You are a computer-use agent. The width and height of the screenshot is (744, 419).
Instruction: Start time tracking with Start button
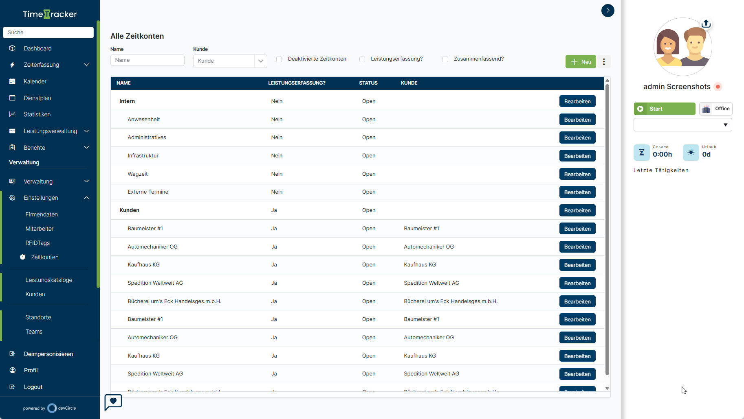(x=665, y=109)
